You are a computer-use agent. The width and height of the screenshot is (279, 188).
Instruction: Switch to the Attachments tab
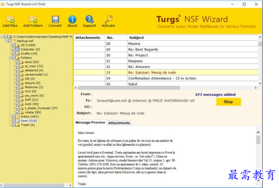pyautogui.click(x=119, y=123)
